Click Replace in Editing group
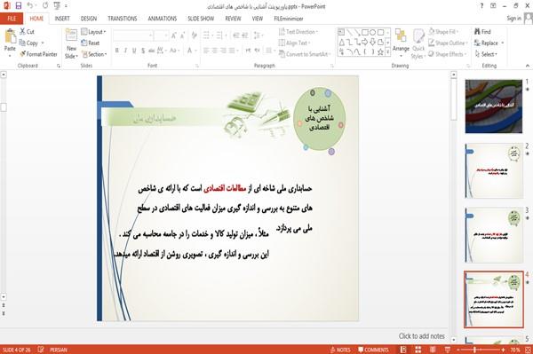 [489, 43]
